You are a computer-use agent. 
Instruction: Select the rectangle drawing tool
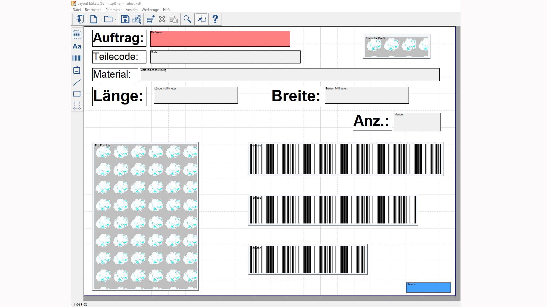click(77, 94)
